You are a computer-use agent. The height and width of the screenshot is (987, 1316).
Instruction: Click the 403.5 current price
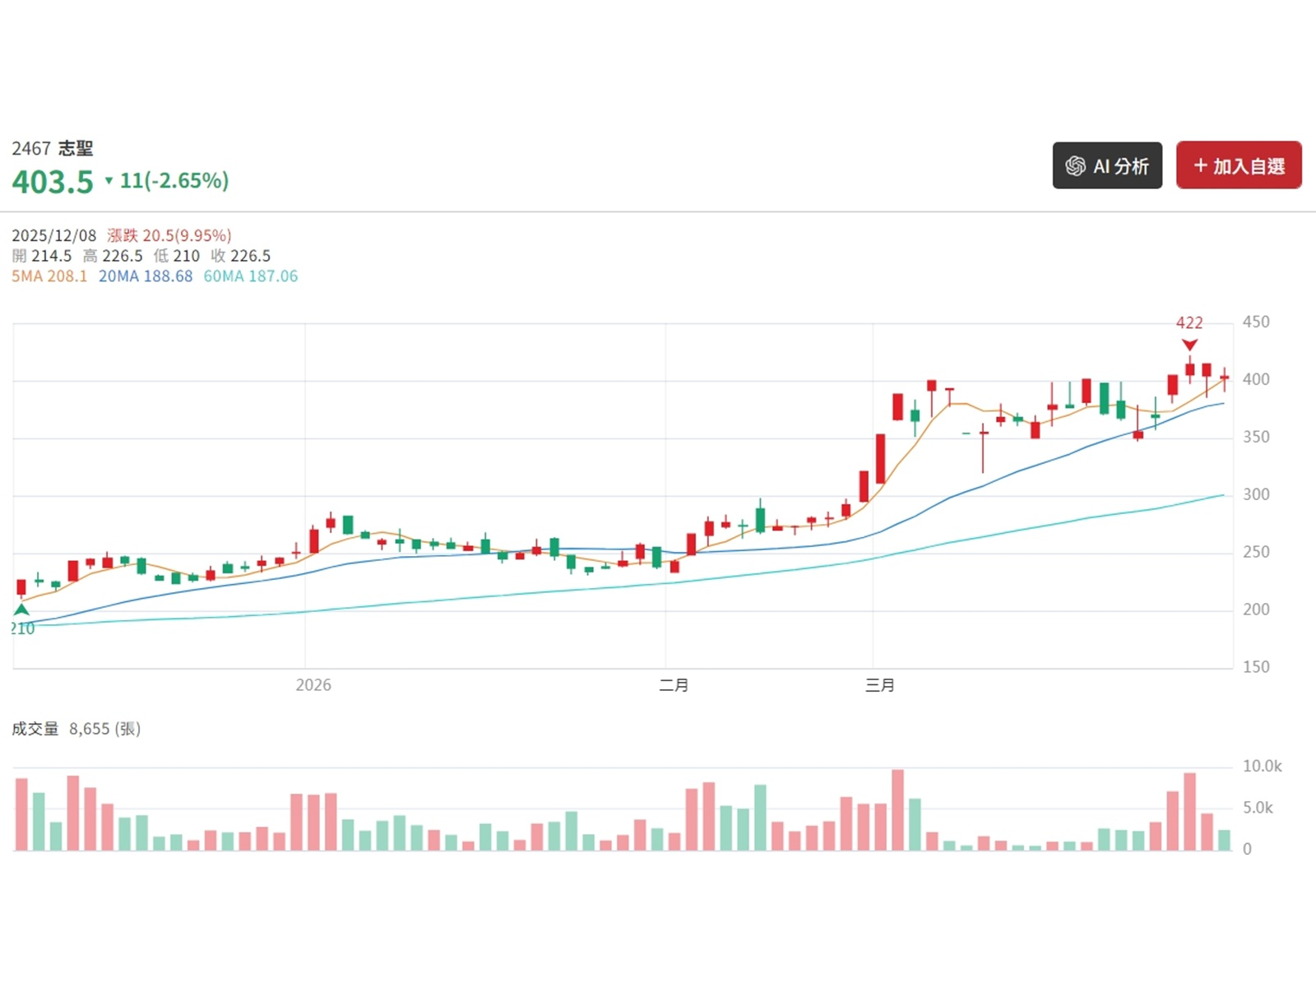53,182
